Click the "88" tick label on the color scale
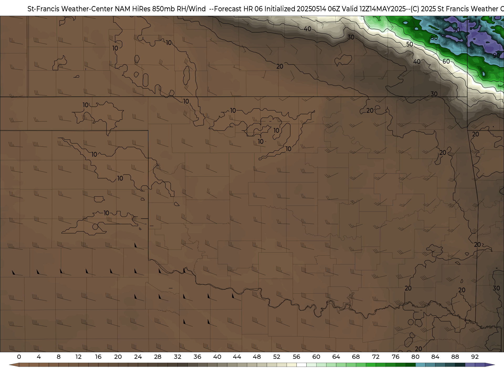The height and width of the screenshot is (368, 504). (455, 357)
